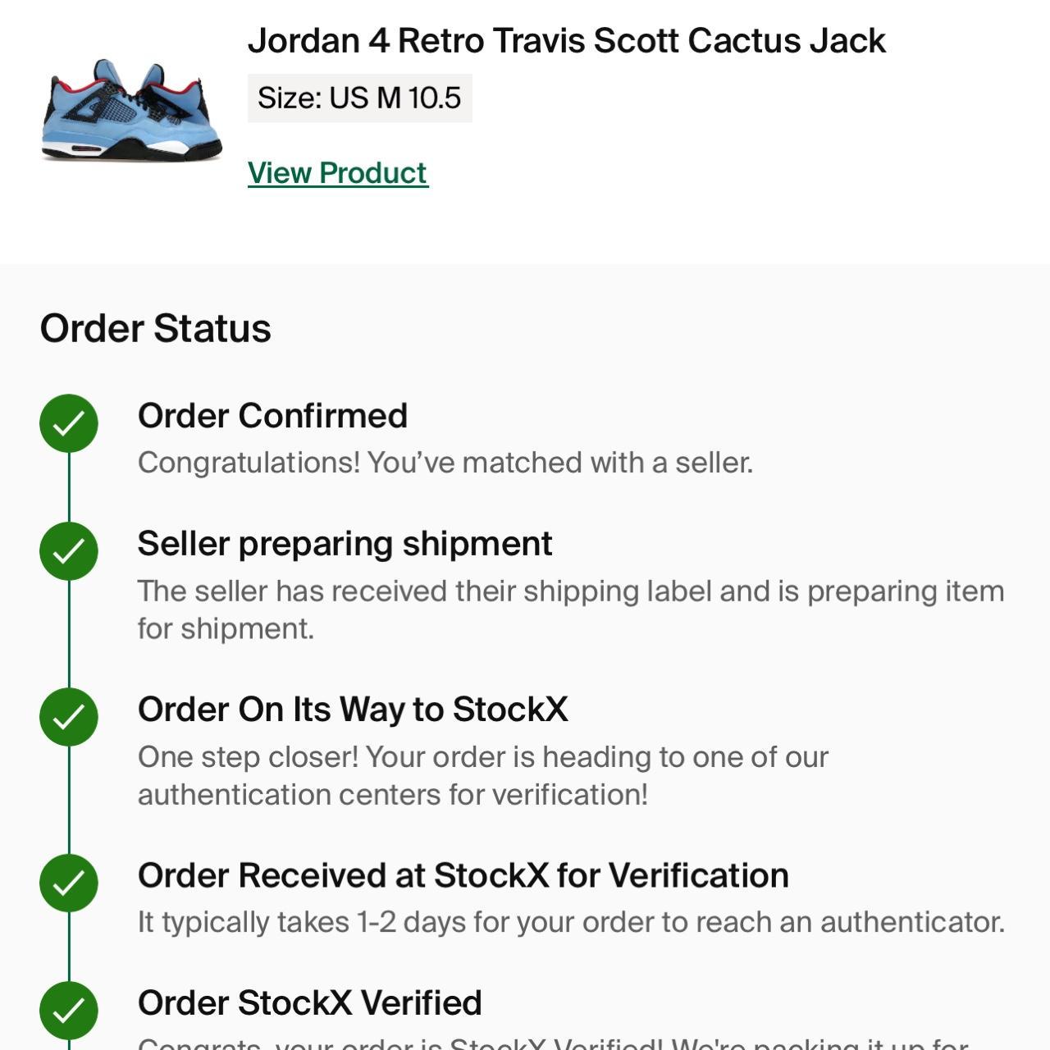Select the Order On Its Way to StockX title

pos(353,710)
